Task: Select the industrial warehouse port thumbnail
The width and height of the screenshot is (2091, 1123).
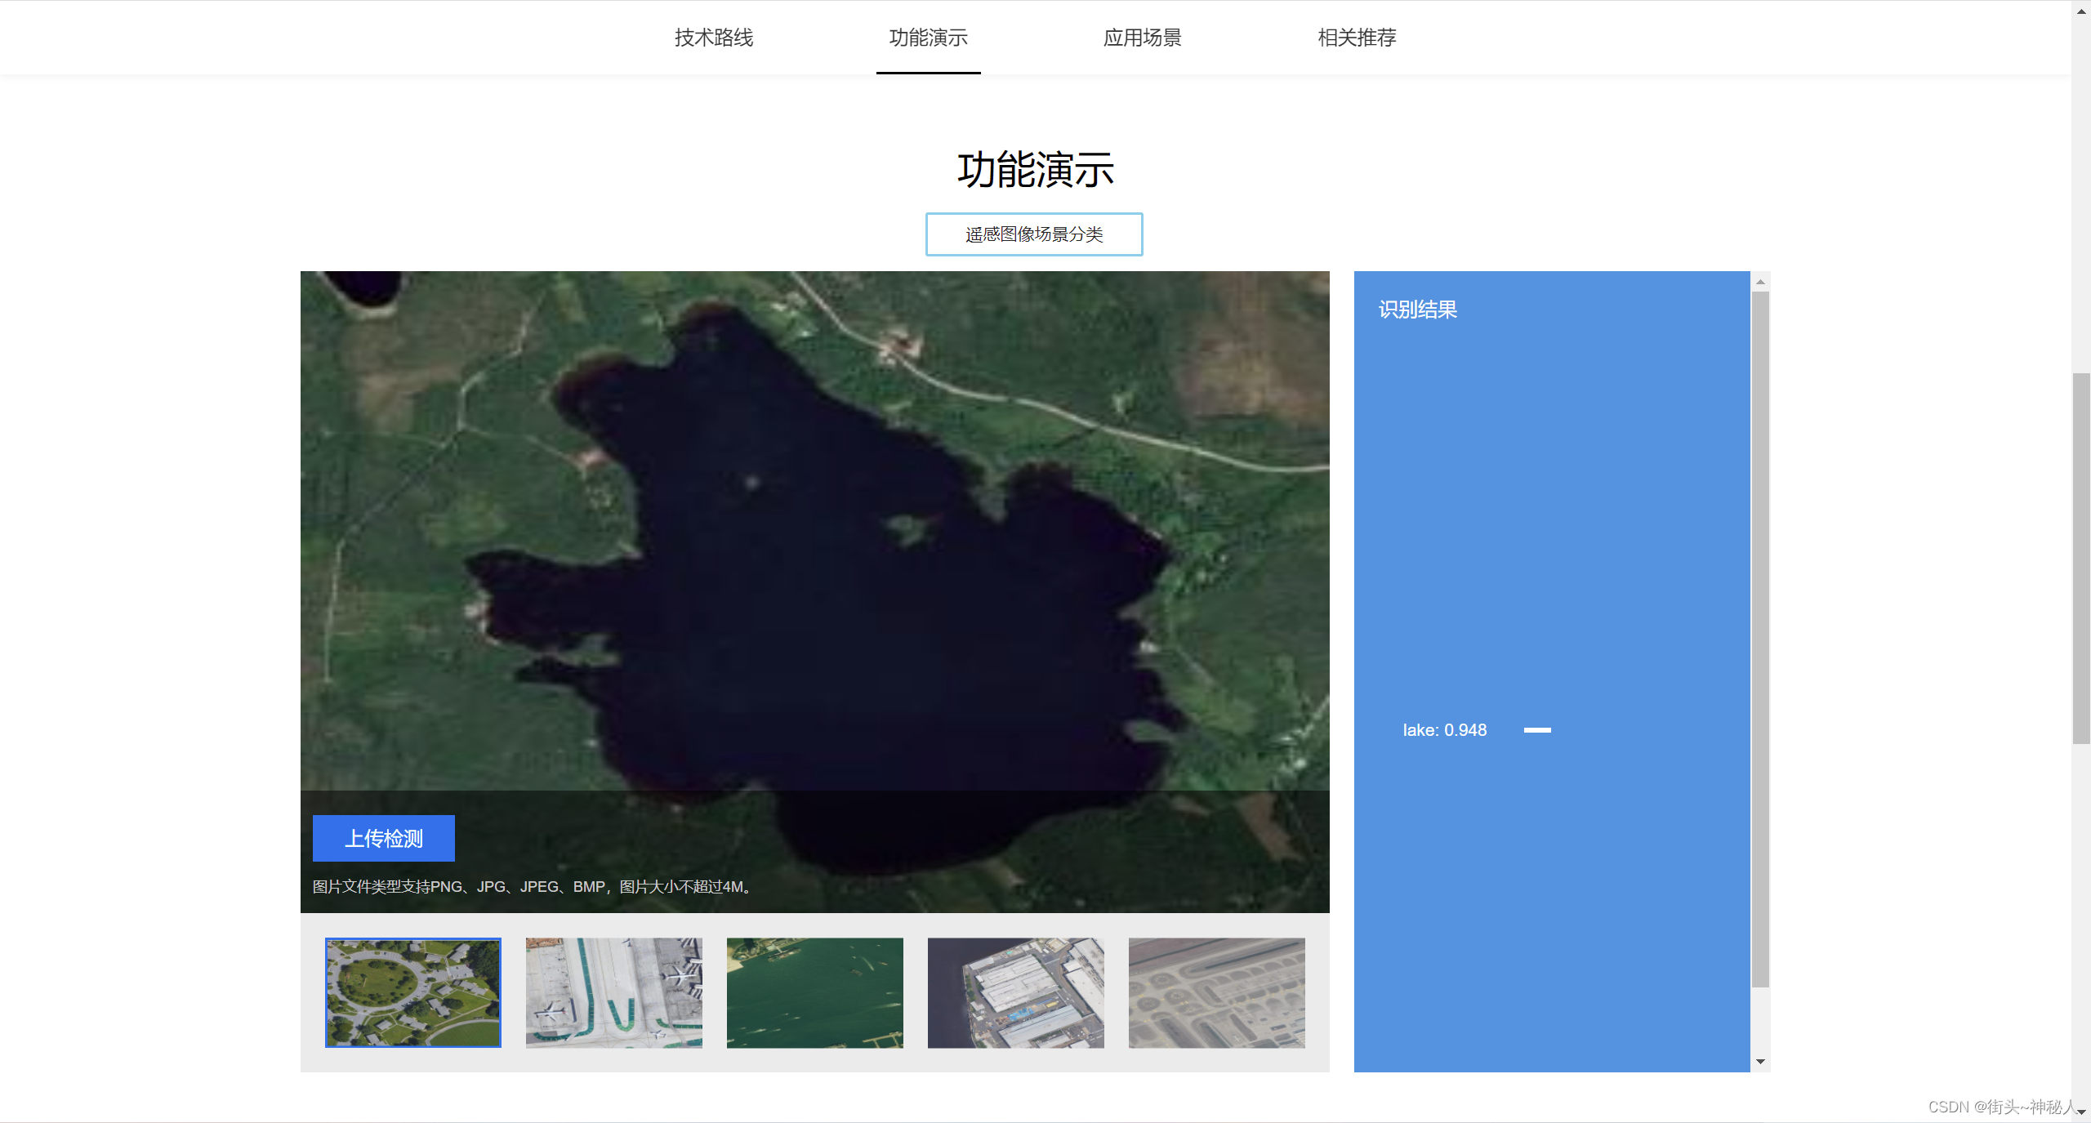Action: click(x=1016, y=992)
